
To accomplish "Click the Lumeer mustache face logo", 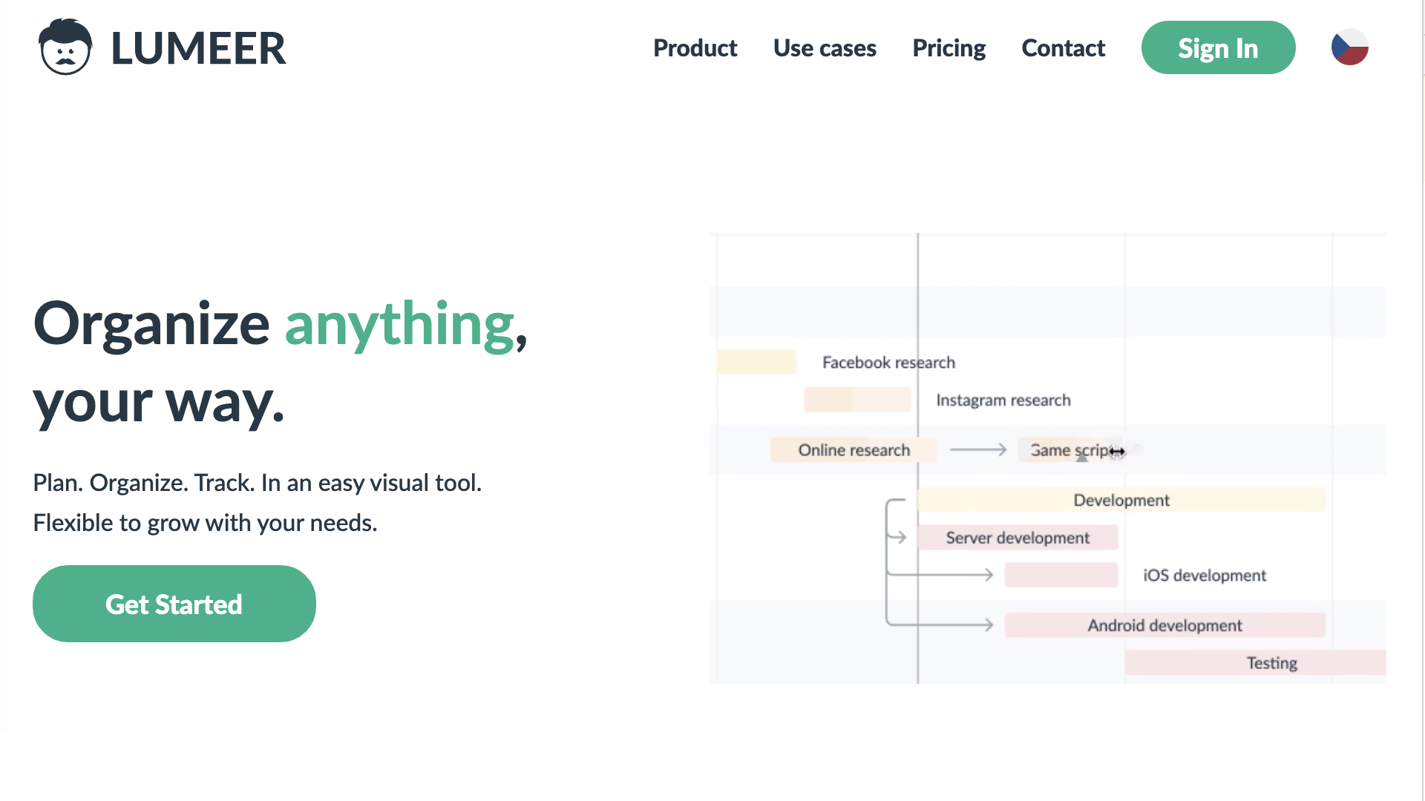I will pos(65,47).
